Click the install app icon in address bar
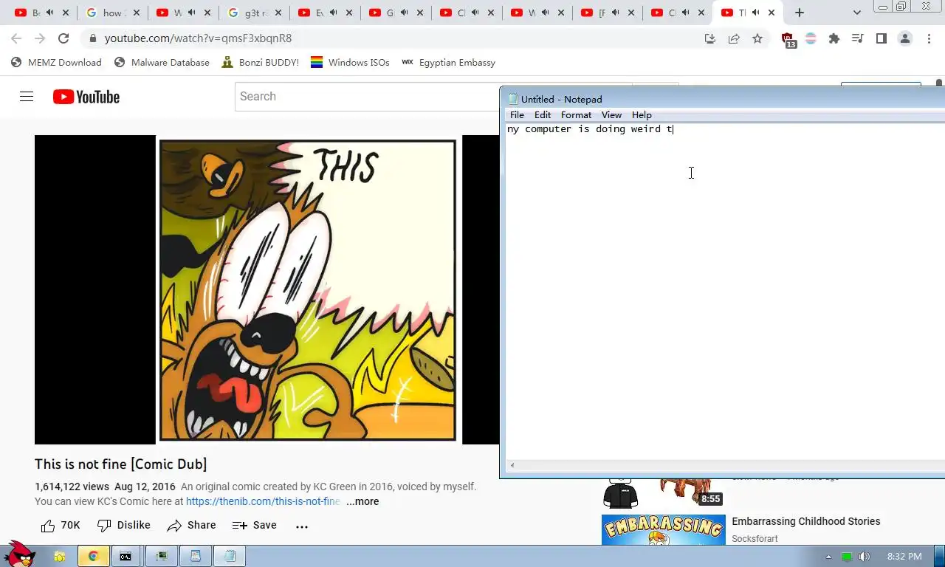 [x=710, y=38]
